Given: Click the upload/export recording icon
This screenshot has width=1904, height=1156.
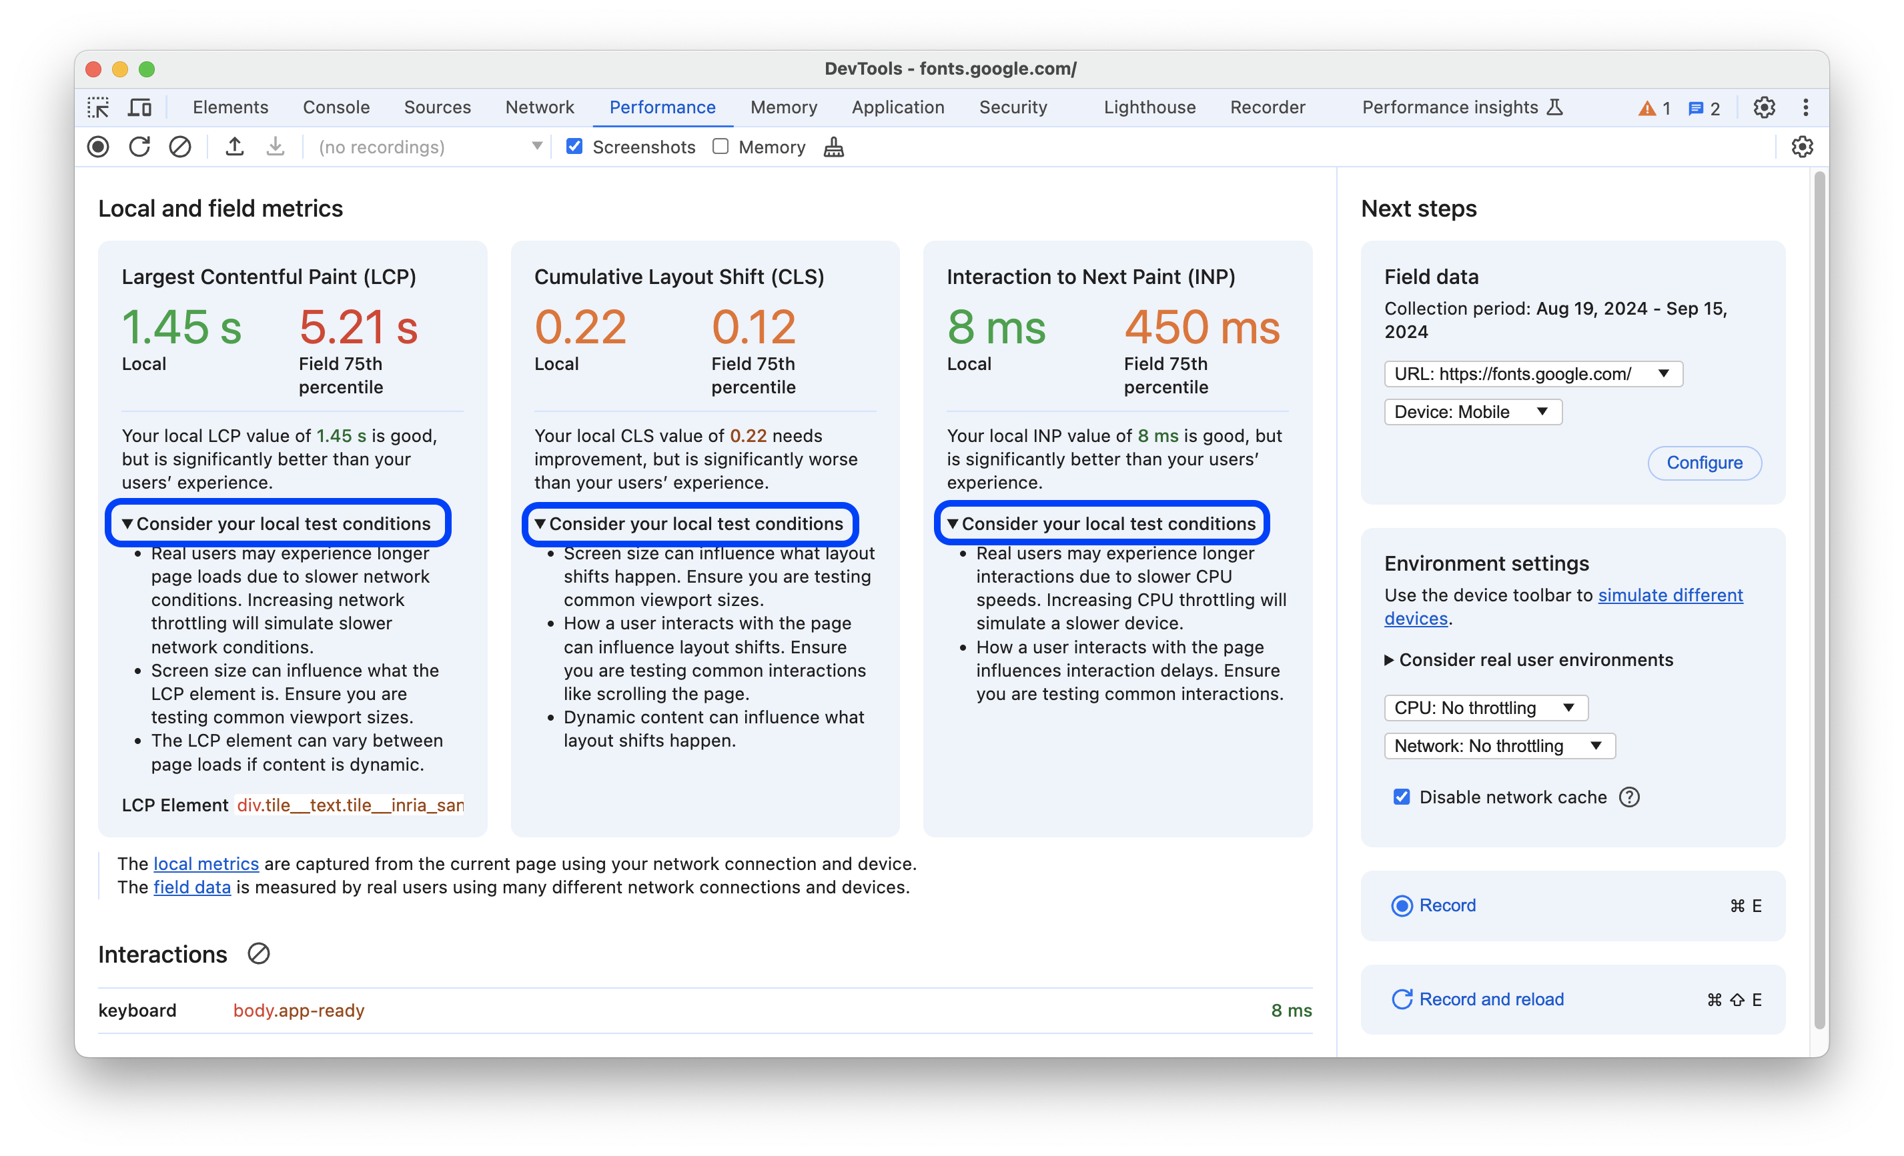Looking at the screenshot, I should pos(235,147).
